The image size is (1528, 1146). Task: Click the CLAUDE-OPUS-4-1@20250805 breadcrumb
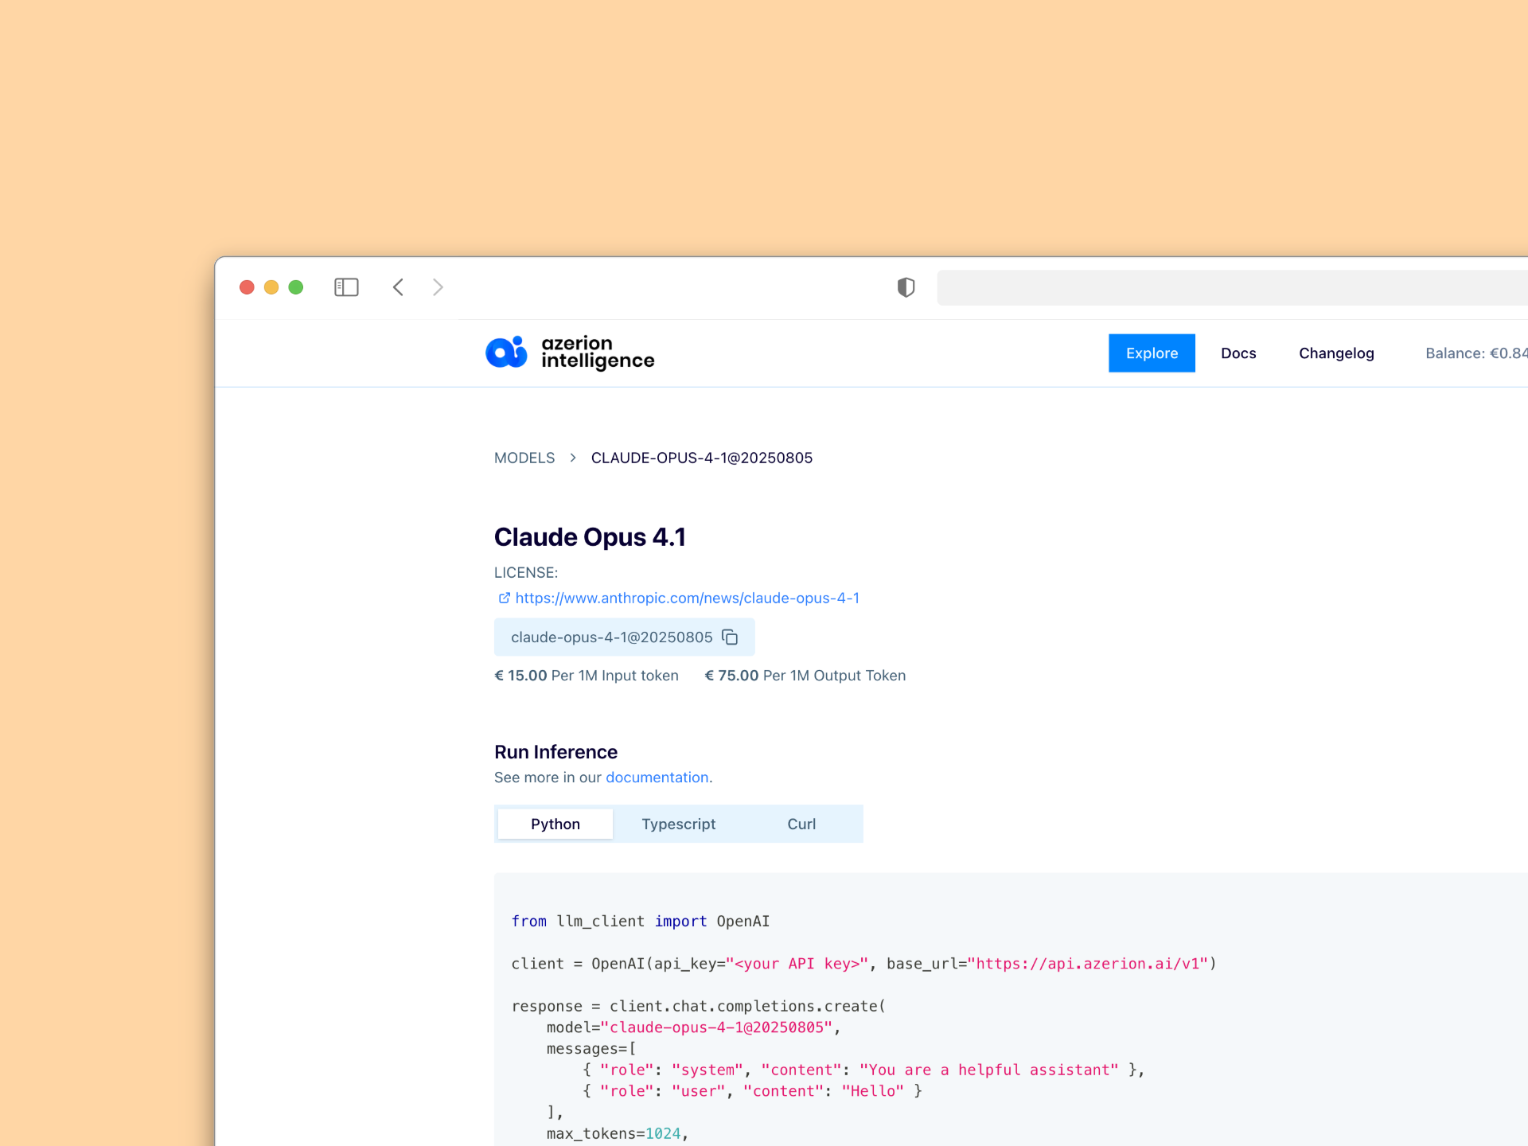coord(702,458)
